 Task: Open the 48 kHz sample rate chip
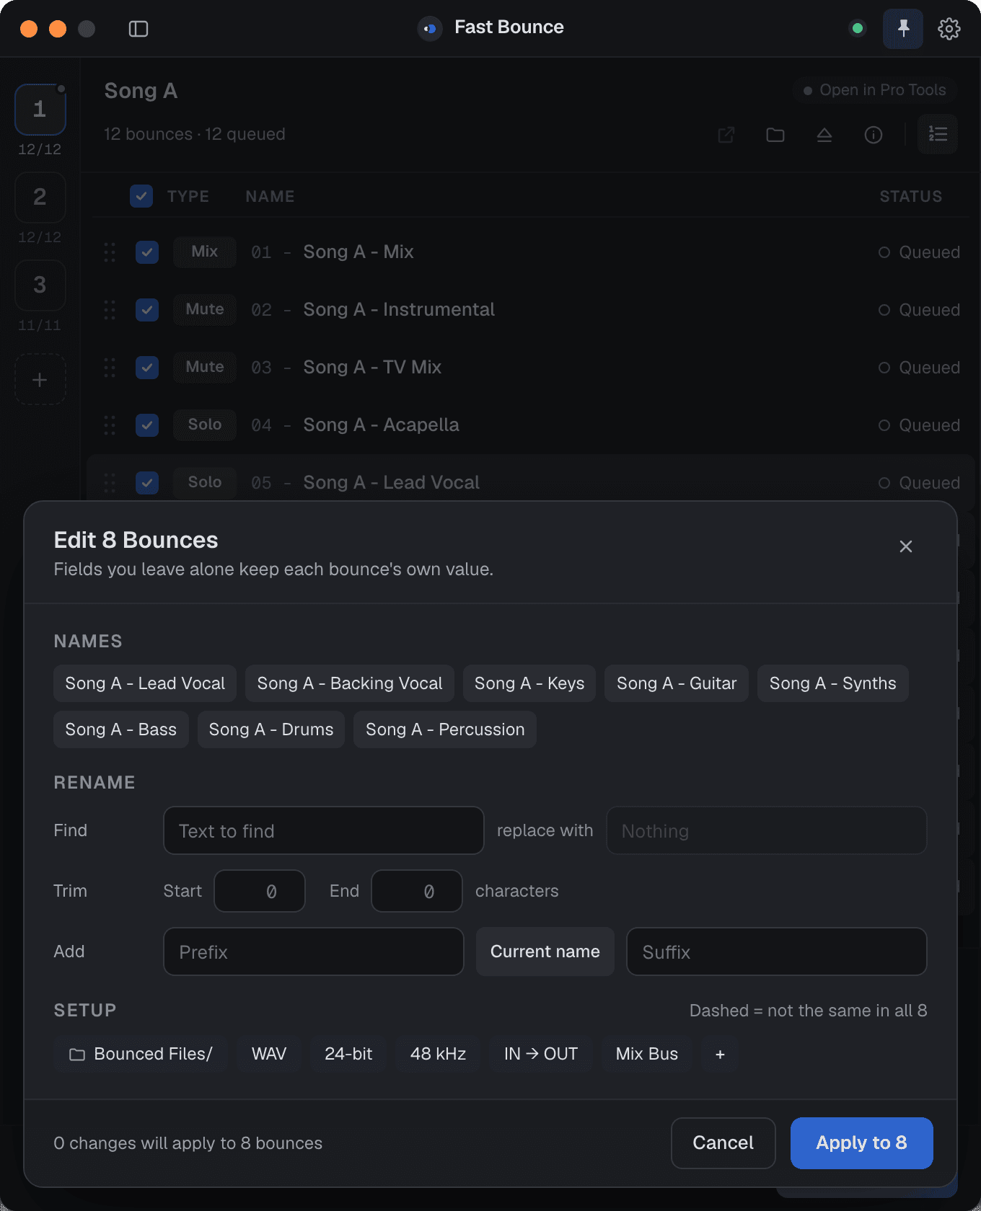tap(438, 1054)
